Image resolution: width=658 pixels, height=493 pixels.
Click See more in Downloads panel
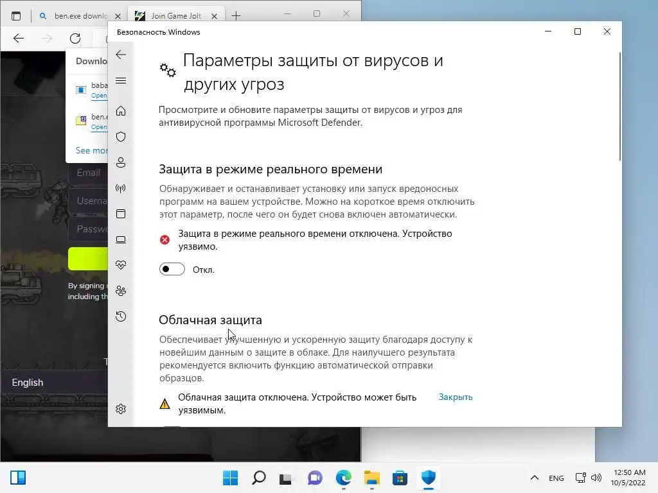click(91, 150)
